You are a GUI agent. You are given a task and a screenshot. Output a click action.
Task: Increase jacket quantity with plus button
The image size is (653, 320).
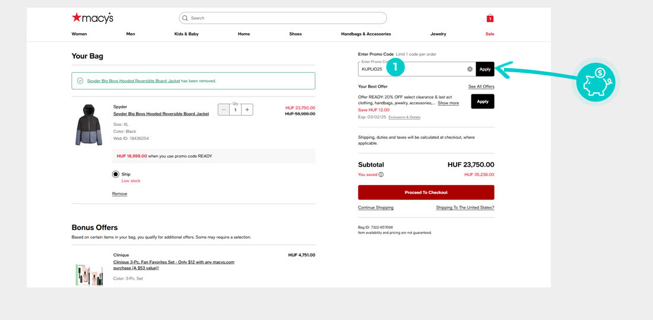click(247, 110)
